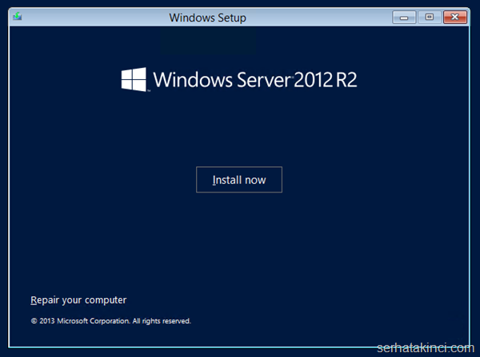480x357 pixels.
Task: Open the Repair your computer link
Action: [78, 300]
